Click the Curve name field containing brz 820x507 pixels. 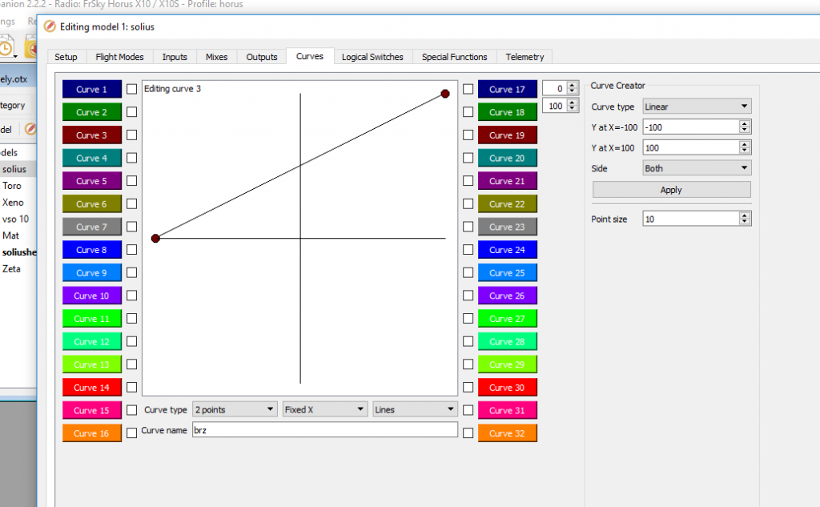[x=324, y=430]
